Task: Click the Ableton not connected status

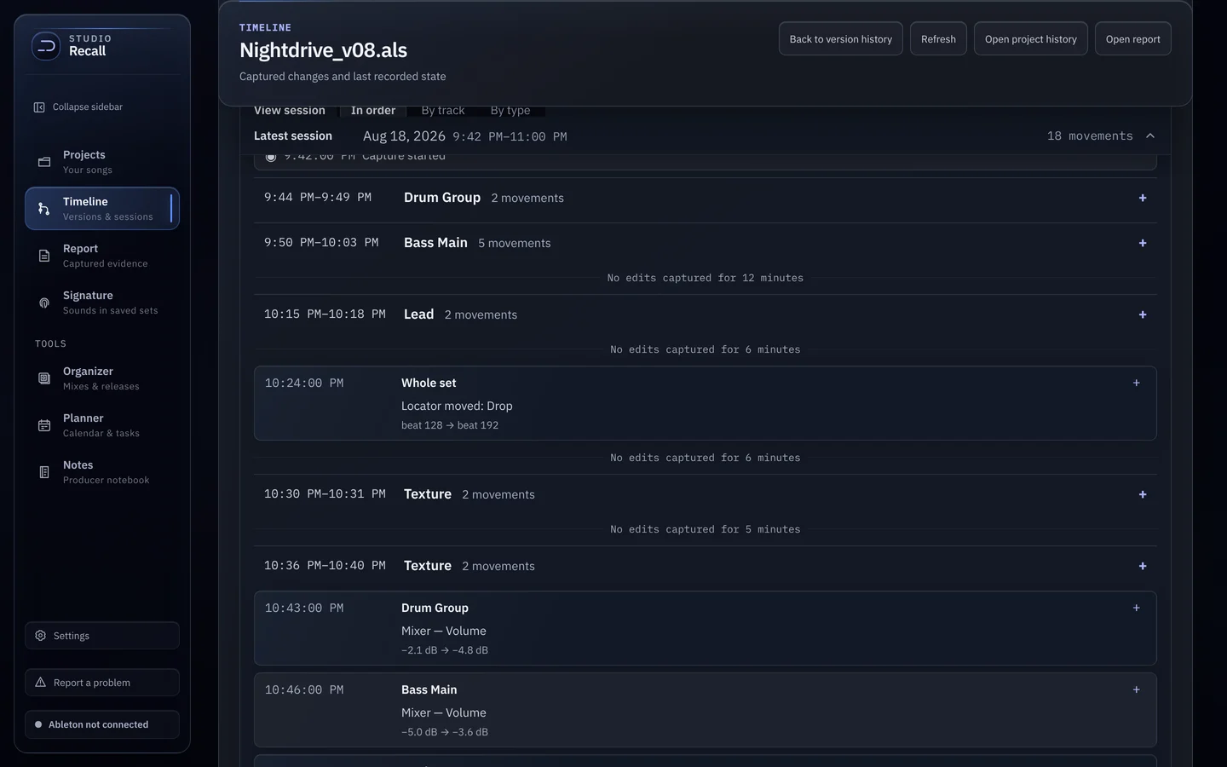Action: (102, 724)
